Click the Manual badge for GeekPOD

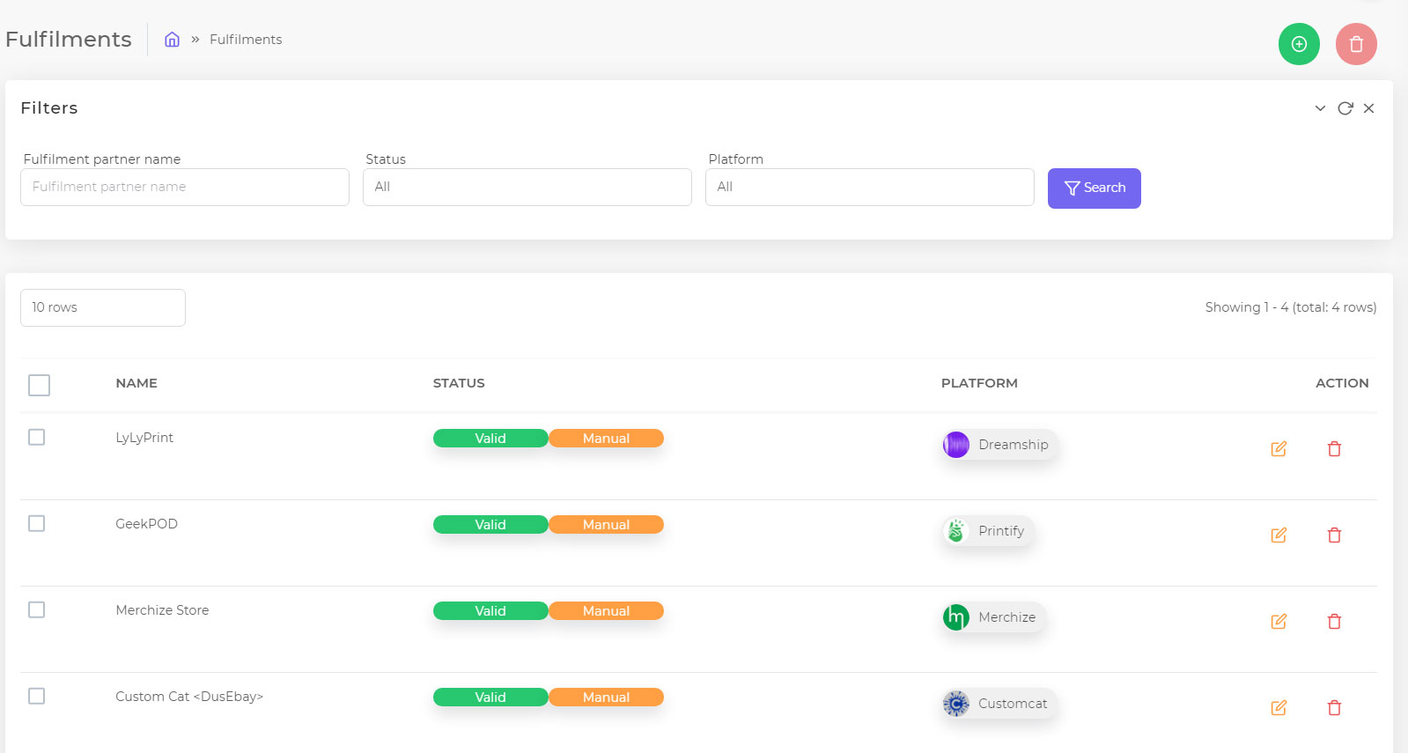point(606,525)
